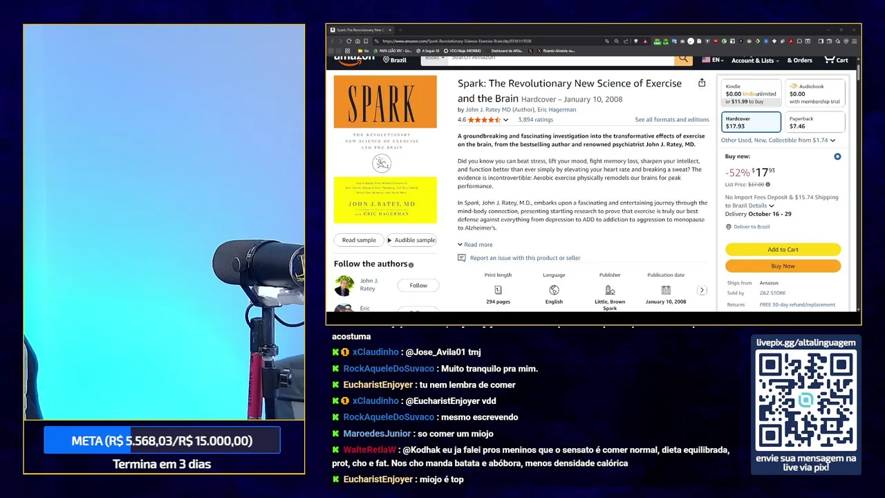The image size is (885, 498).
Task: Open the Z&Z STORE seller link
Action: click(772, 293)
